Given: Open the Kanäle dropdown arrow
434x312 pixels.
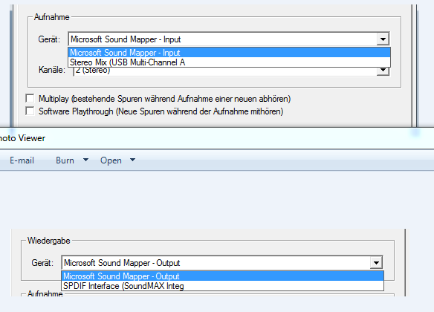Looking at the screenshot, I should (x=383, y=71).
